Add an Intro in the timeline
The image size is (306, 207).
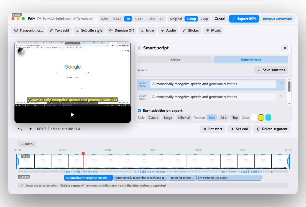27,144
